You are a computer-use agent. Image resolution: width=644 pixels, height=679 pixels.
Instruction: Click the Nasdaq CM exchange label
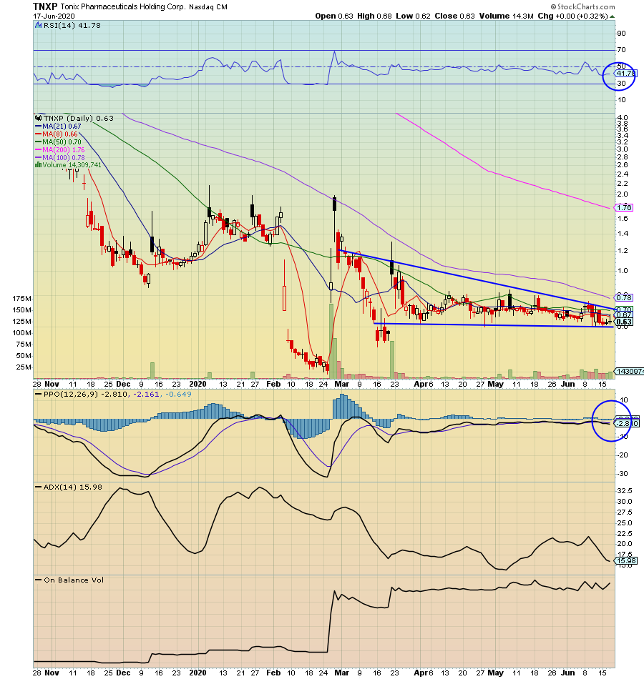coord(208,7)
